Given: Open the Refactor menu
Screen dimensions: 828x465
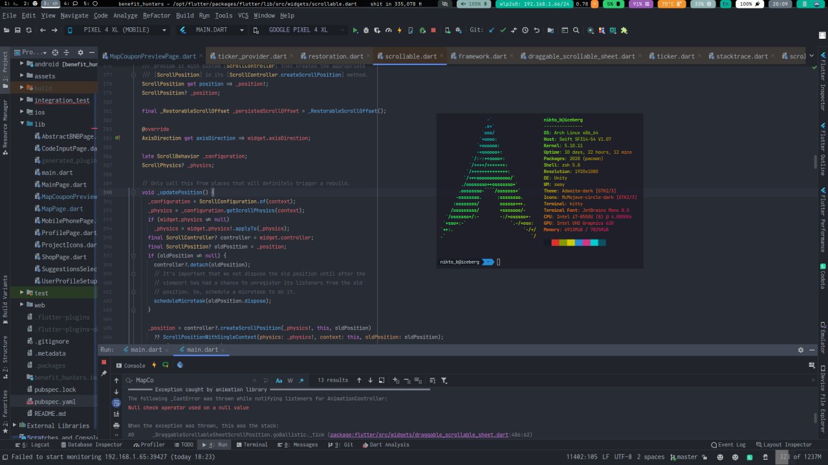Looking at the screenshot, I should 157,15.
